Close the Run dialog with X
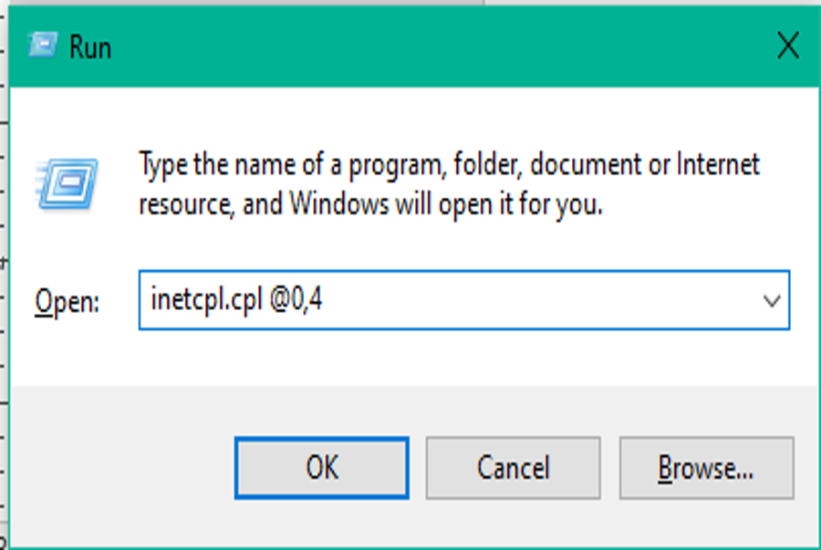This screenshot has height=550, width=821. pos(787,46)
